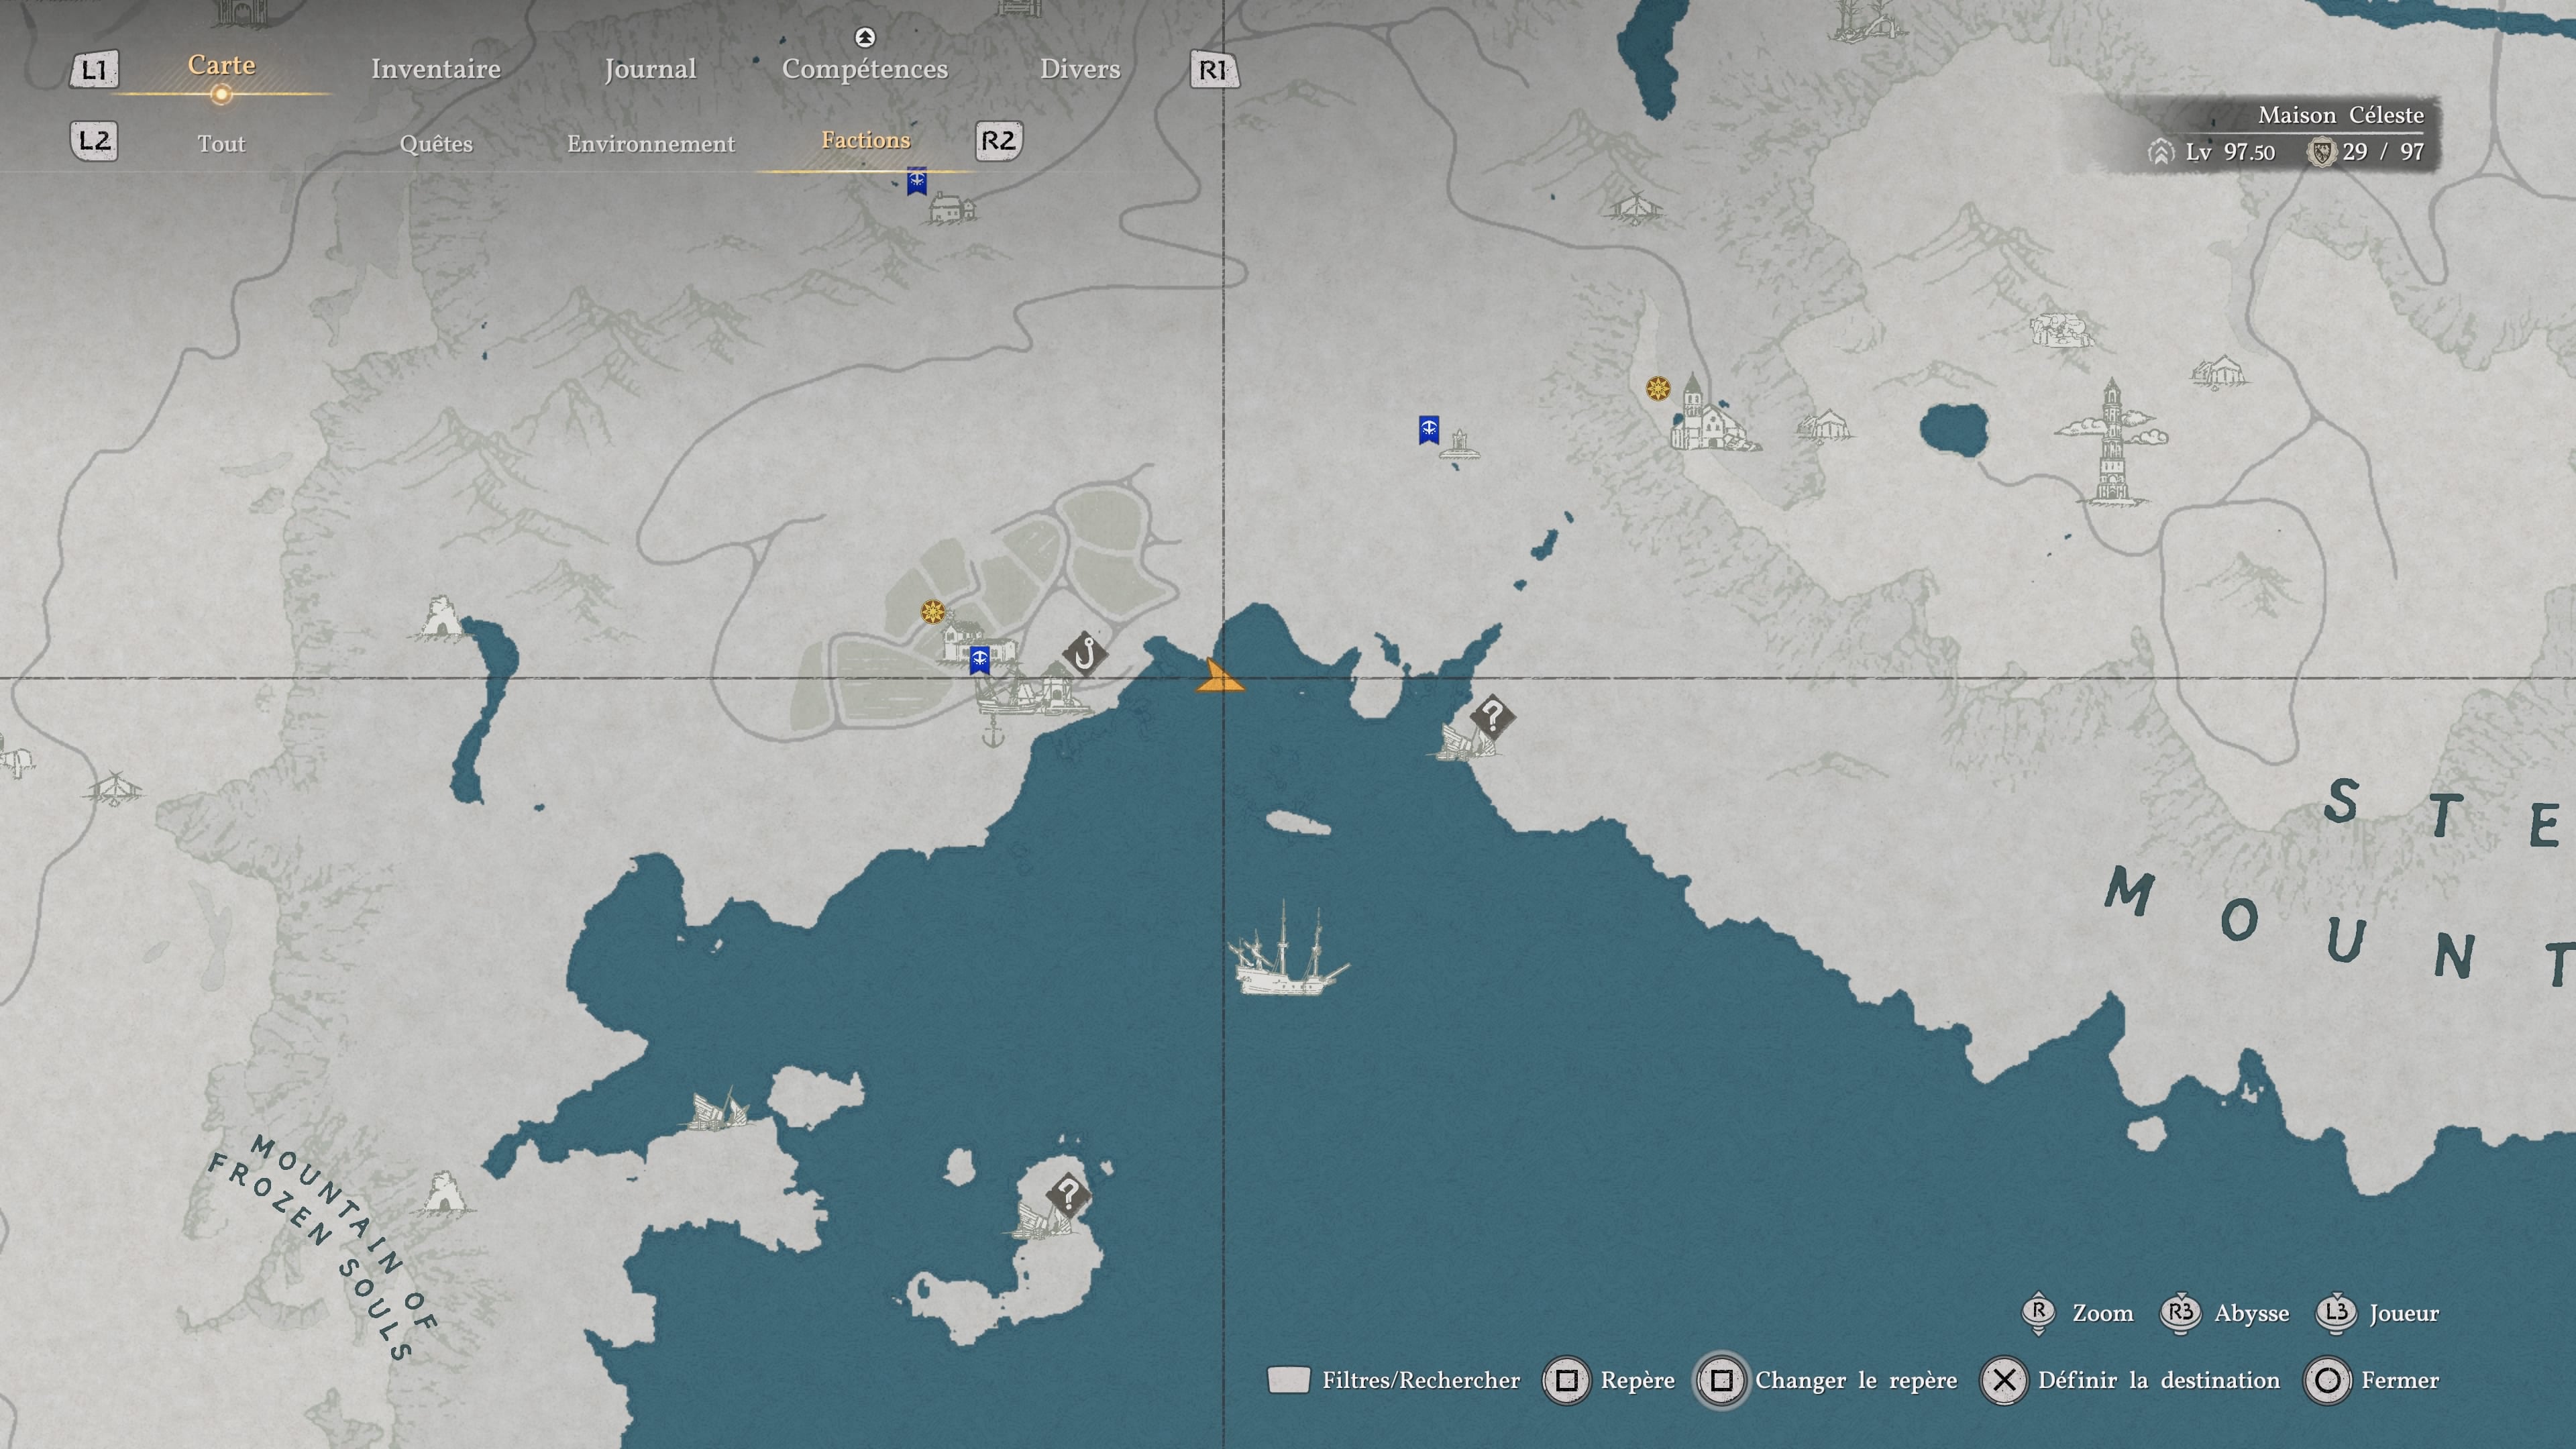
Task: Center on player with Joueur
Action: 2378,1313
